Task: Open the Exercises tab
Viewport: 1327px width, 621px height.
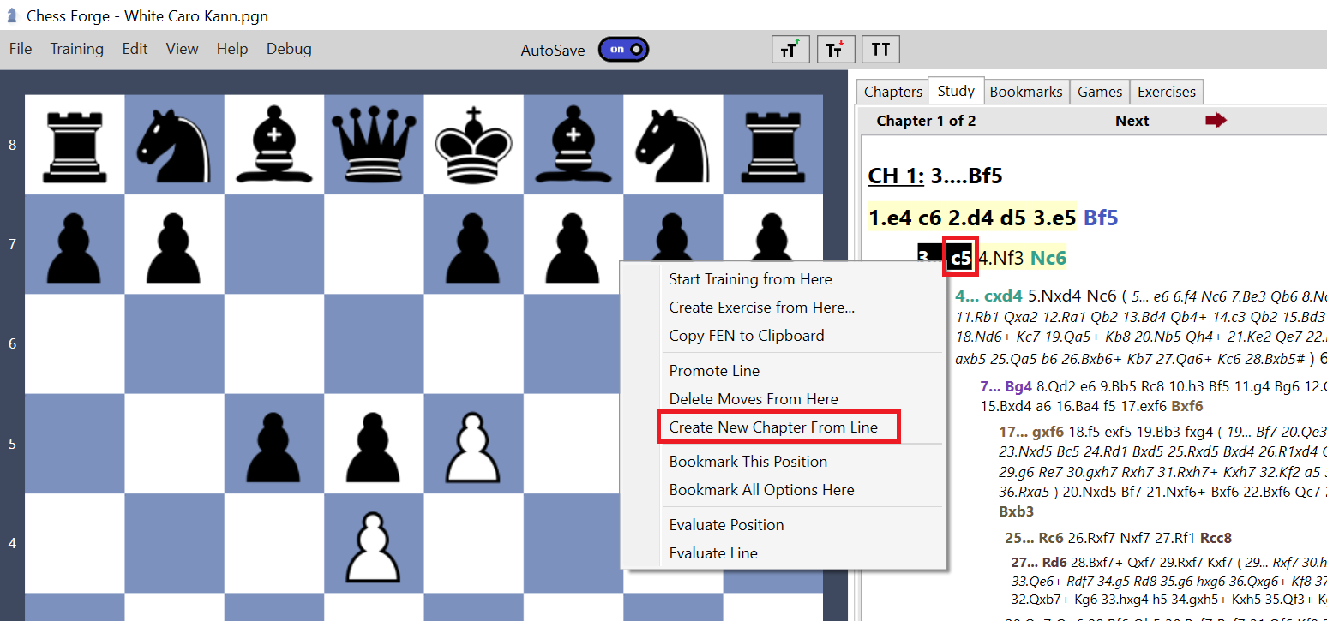Action: [x=1166, y=91]
